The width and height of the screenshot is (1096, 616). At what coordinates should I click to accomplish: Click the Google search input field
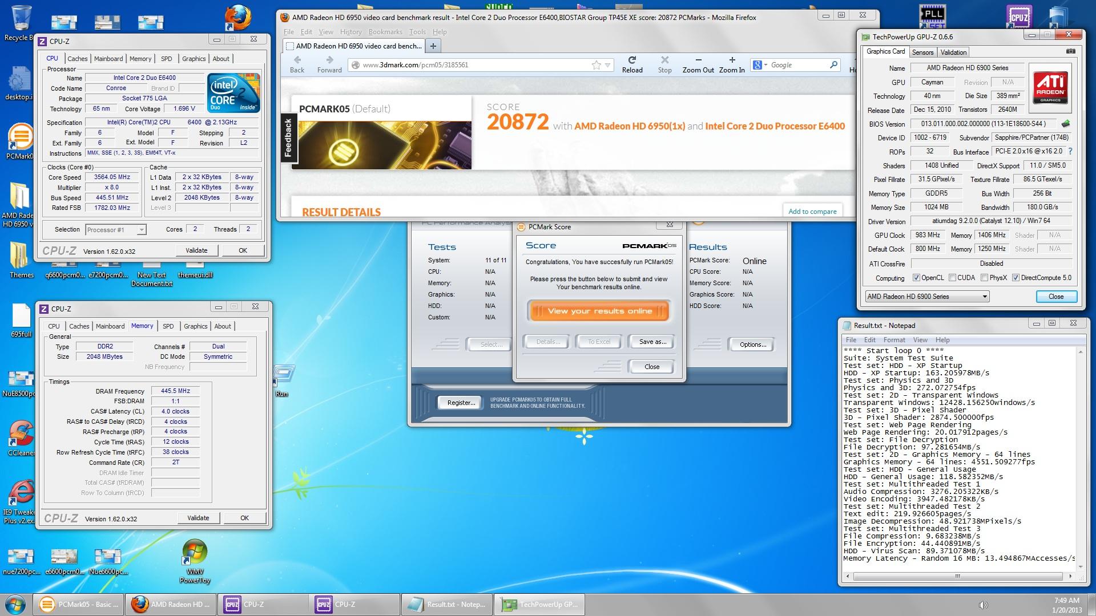coord(798,65)
